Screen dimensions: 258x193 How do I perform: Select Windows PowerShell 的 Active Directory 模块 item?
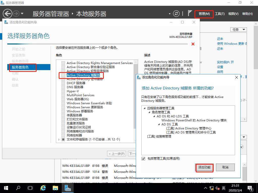point(194,120)
